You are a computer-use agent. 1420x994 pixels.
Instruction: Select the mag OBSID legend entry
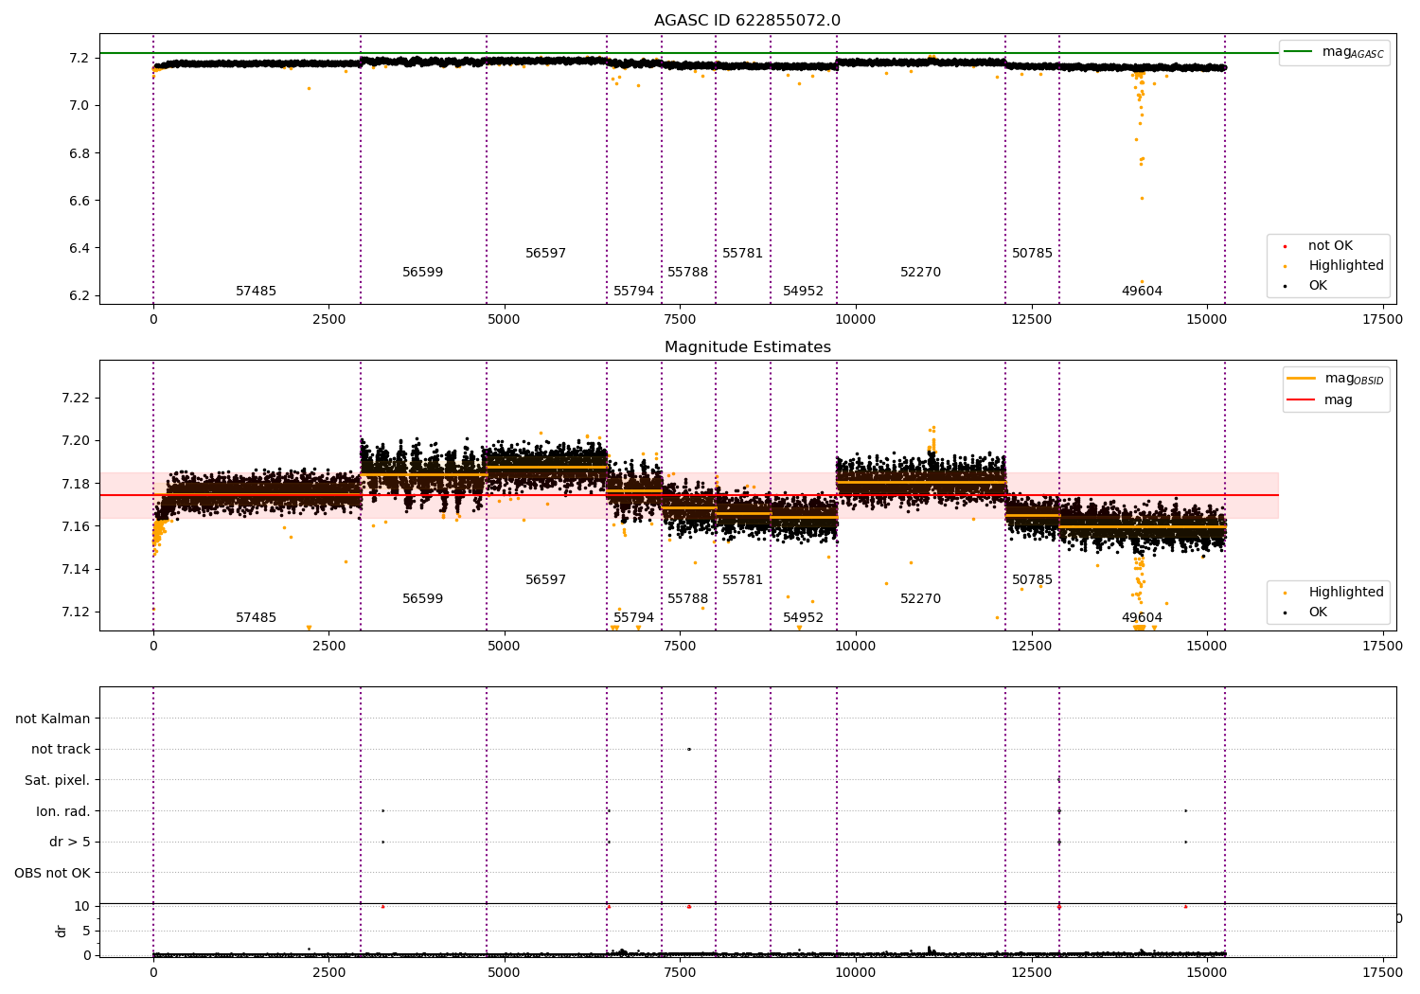pos(1336,379)
